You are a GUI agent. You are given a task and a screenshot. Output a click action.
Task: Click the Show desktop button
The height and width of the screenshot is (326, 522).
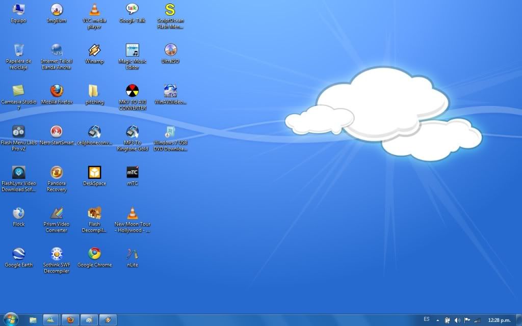click(519, 320)
